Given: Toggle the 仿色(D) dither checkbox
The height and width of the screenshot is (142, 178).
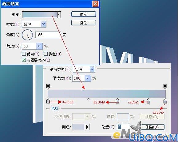Looking at the screenshot, I should tap(45, 54).
